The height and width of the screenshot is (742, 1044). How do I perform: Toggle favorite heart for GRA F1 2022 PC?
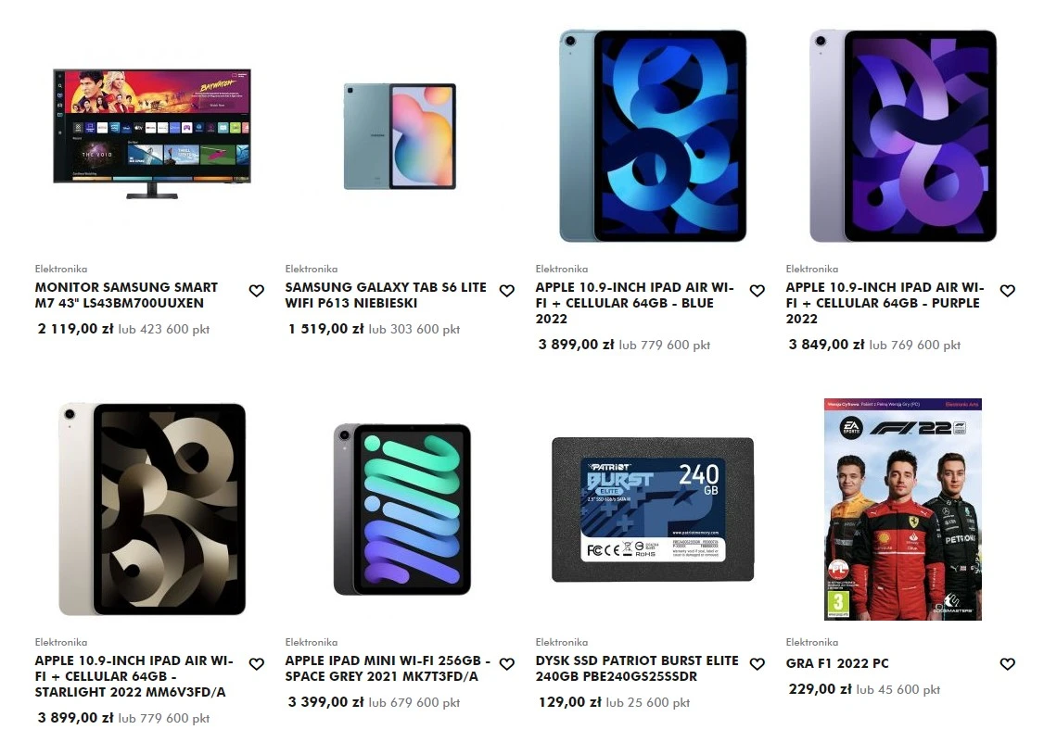point(1008,664)
